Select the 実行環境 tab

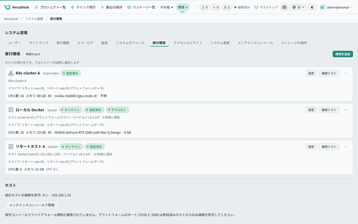159,43
